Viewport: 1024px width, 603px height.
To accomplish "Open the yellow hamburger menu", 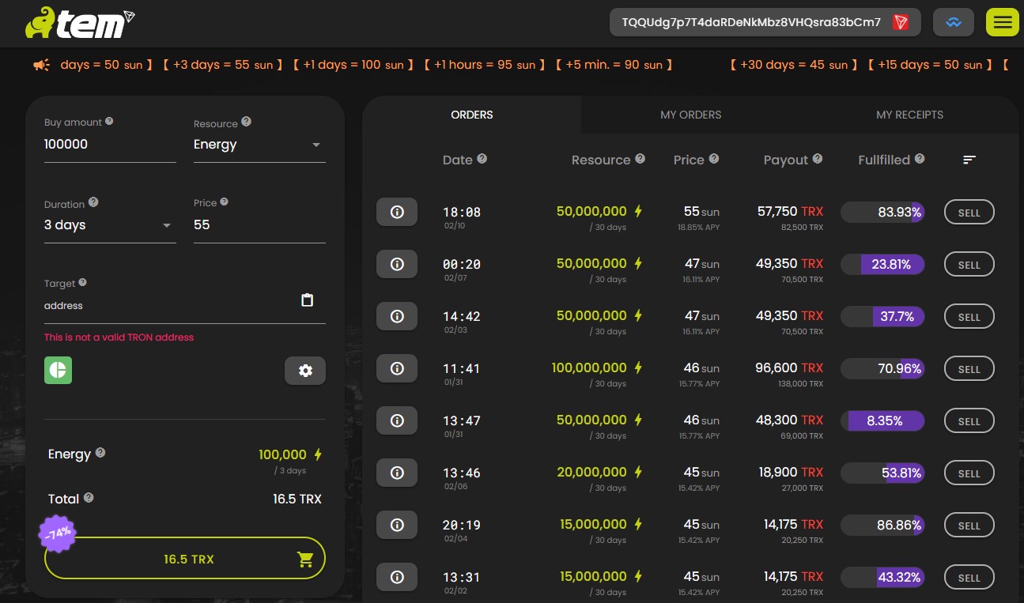I will click(1002, 22).
